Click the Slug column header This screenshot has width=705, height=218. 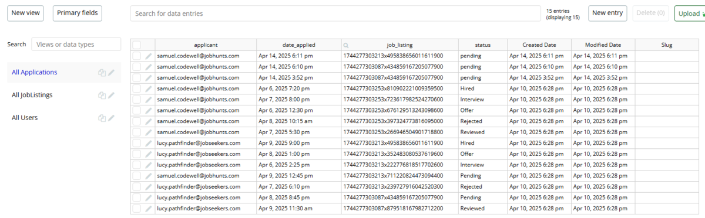click(x=667, y=45)
